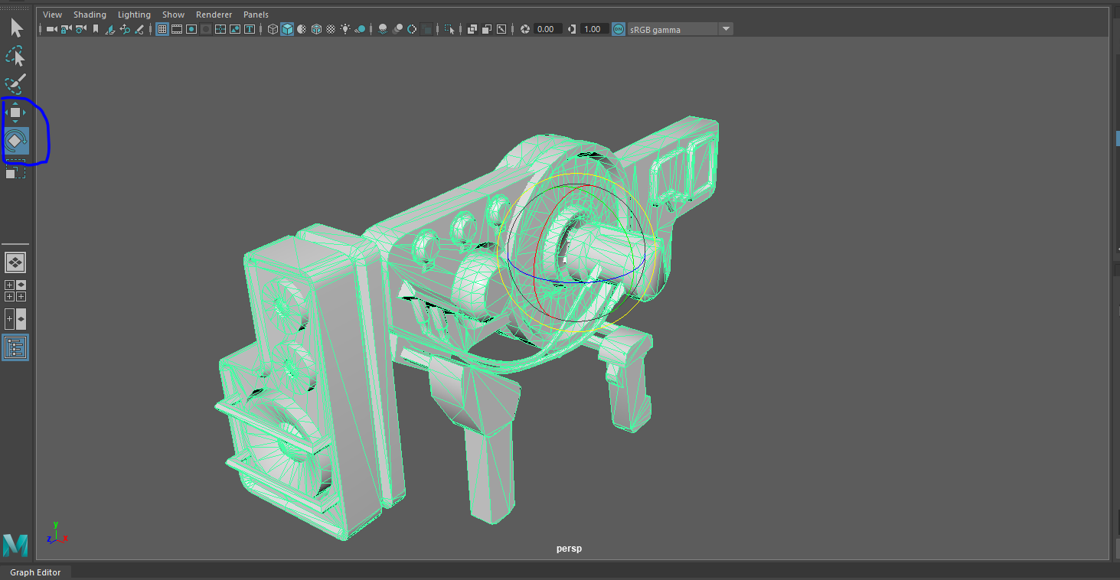Image resolution: width=1120 pixels, height=580 pixels.
Task: Open the Show menu
Action: [173, 15]
